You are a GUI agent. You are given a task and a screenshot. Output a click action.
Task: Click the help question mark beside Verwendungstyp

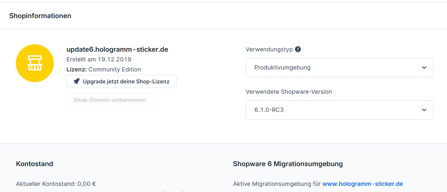tap(298, 49)
